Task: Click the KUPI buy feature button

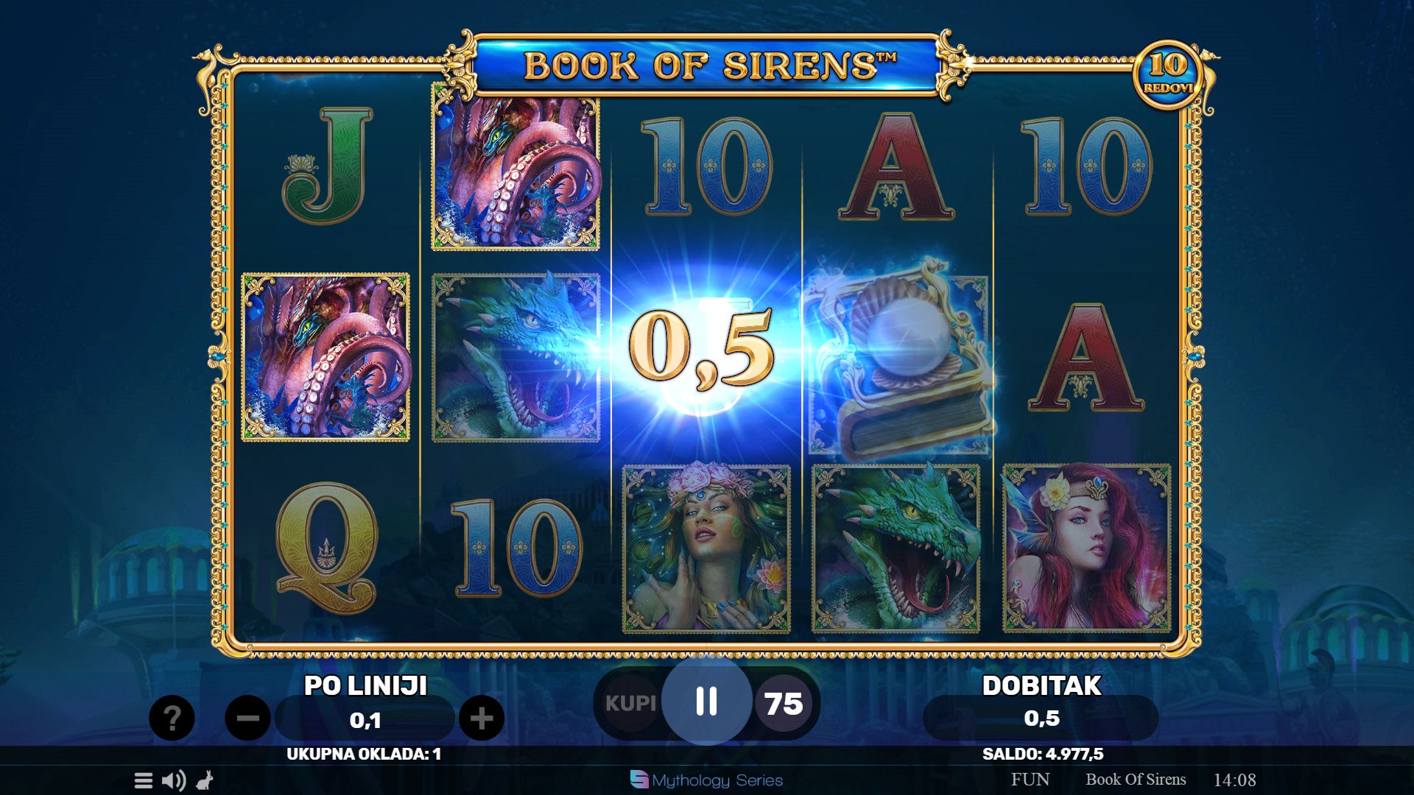Action: coord(630,704)
